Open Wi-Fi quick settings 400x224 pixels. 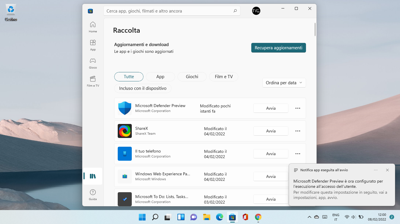(x=347, y=217)
